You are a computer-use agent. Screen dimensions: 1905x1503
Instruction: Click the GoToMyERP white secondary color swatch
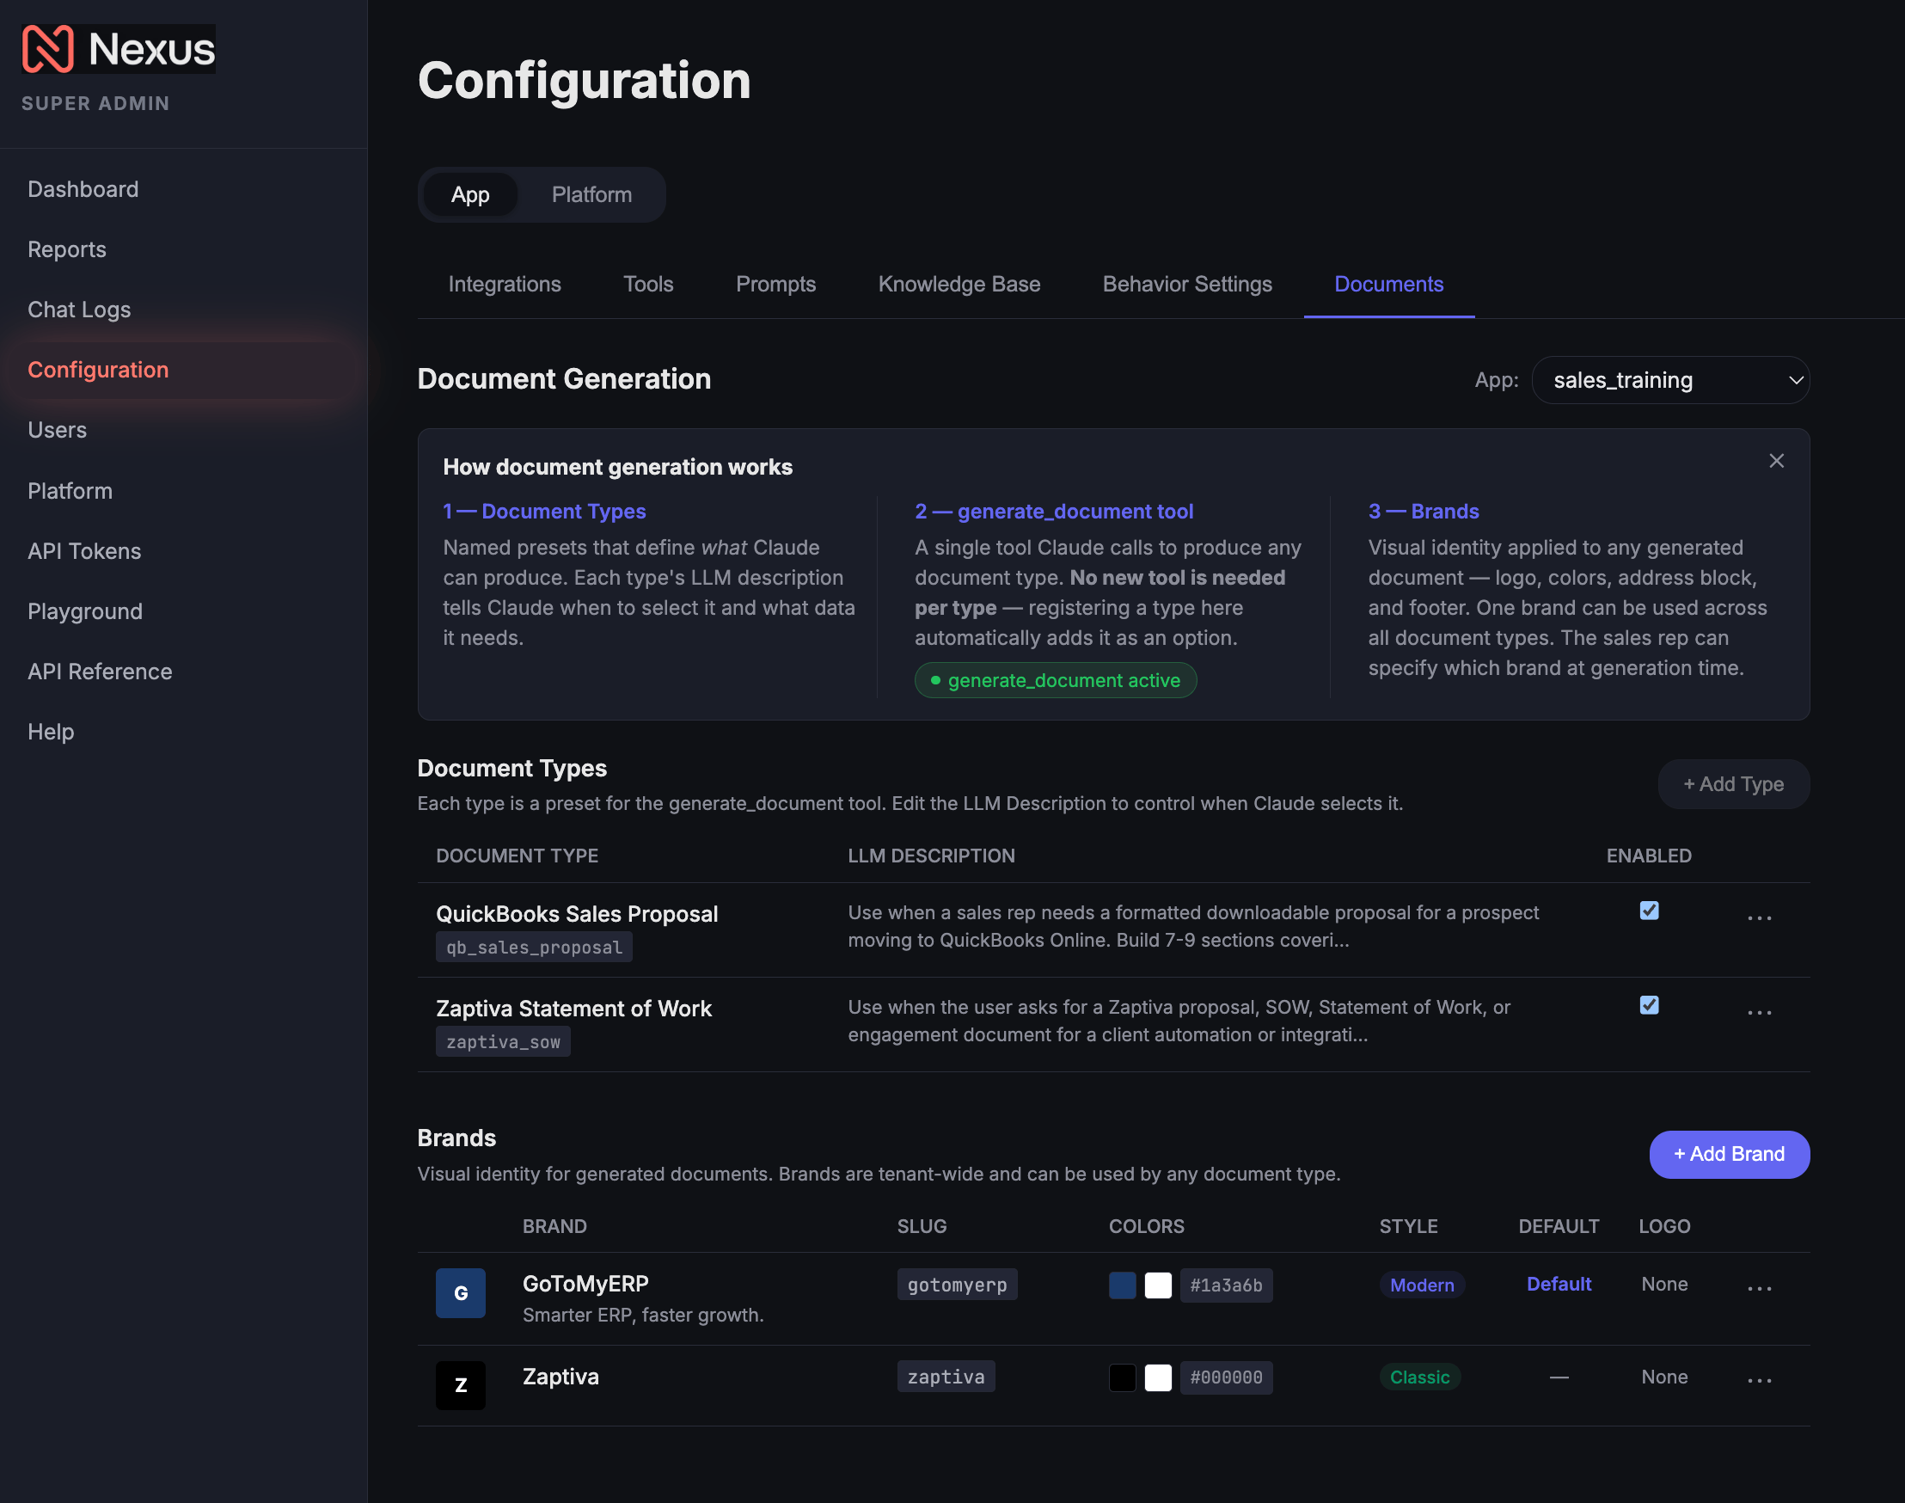[x=1158, y=1285]
